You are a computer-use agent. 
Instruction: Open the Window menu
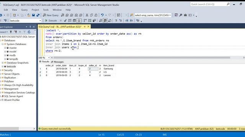57,10
